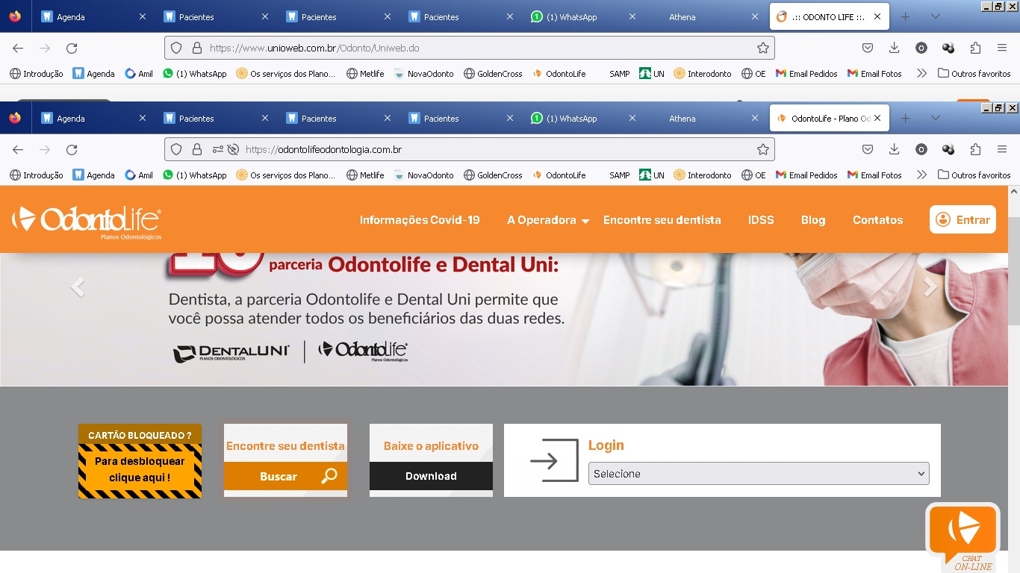Open Firefox View icon in front window
Viewport: 1020px width, 573px height.
15,118
